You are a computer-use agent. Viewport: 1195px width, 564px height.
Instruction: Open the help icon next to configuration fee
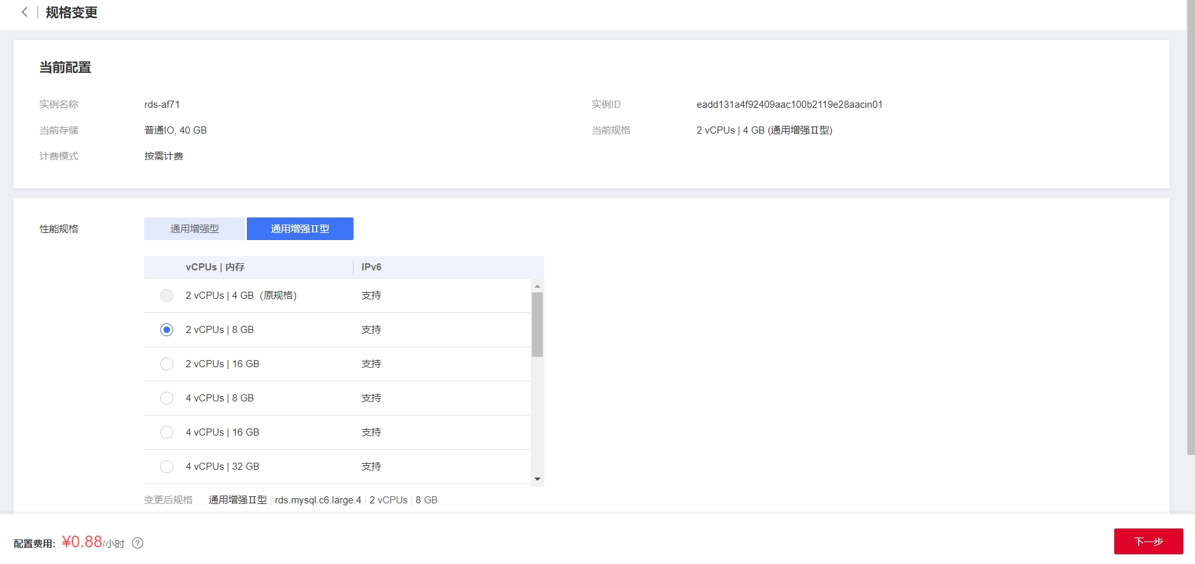[x=138, y=543]
